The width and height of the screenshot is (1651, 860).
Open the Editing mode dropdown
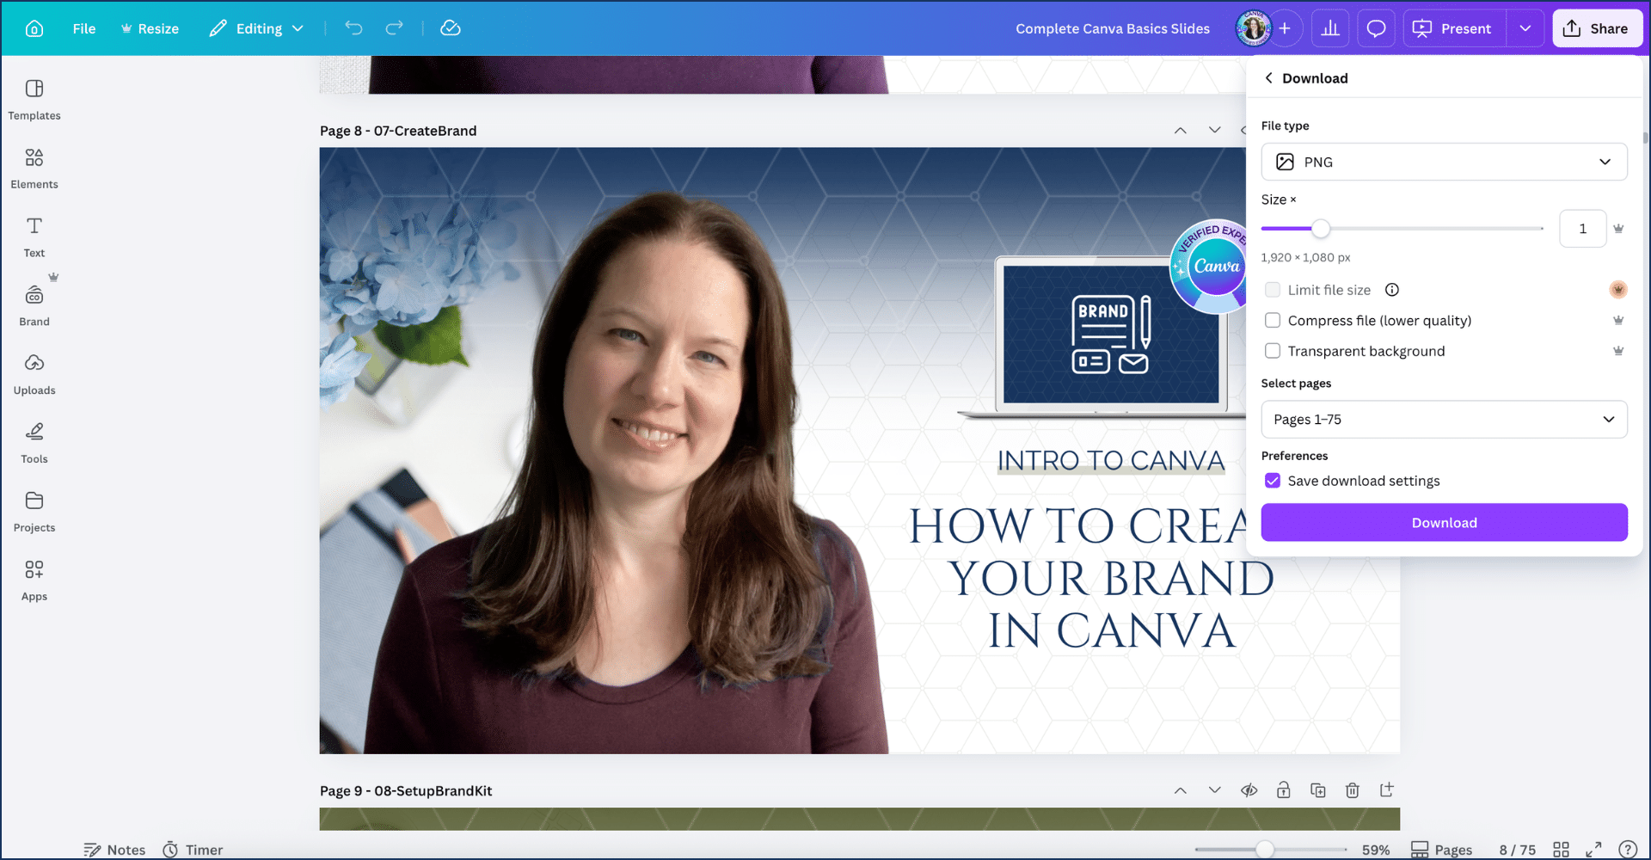tap(257, 28)
